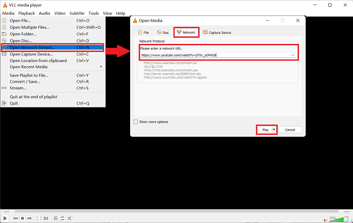
Task: Stop playback with the Stop button
Action: click(x=22, y=218)
